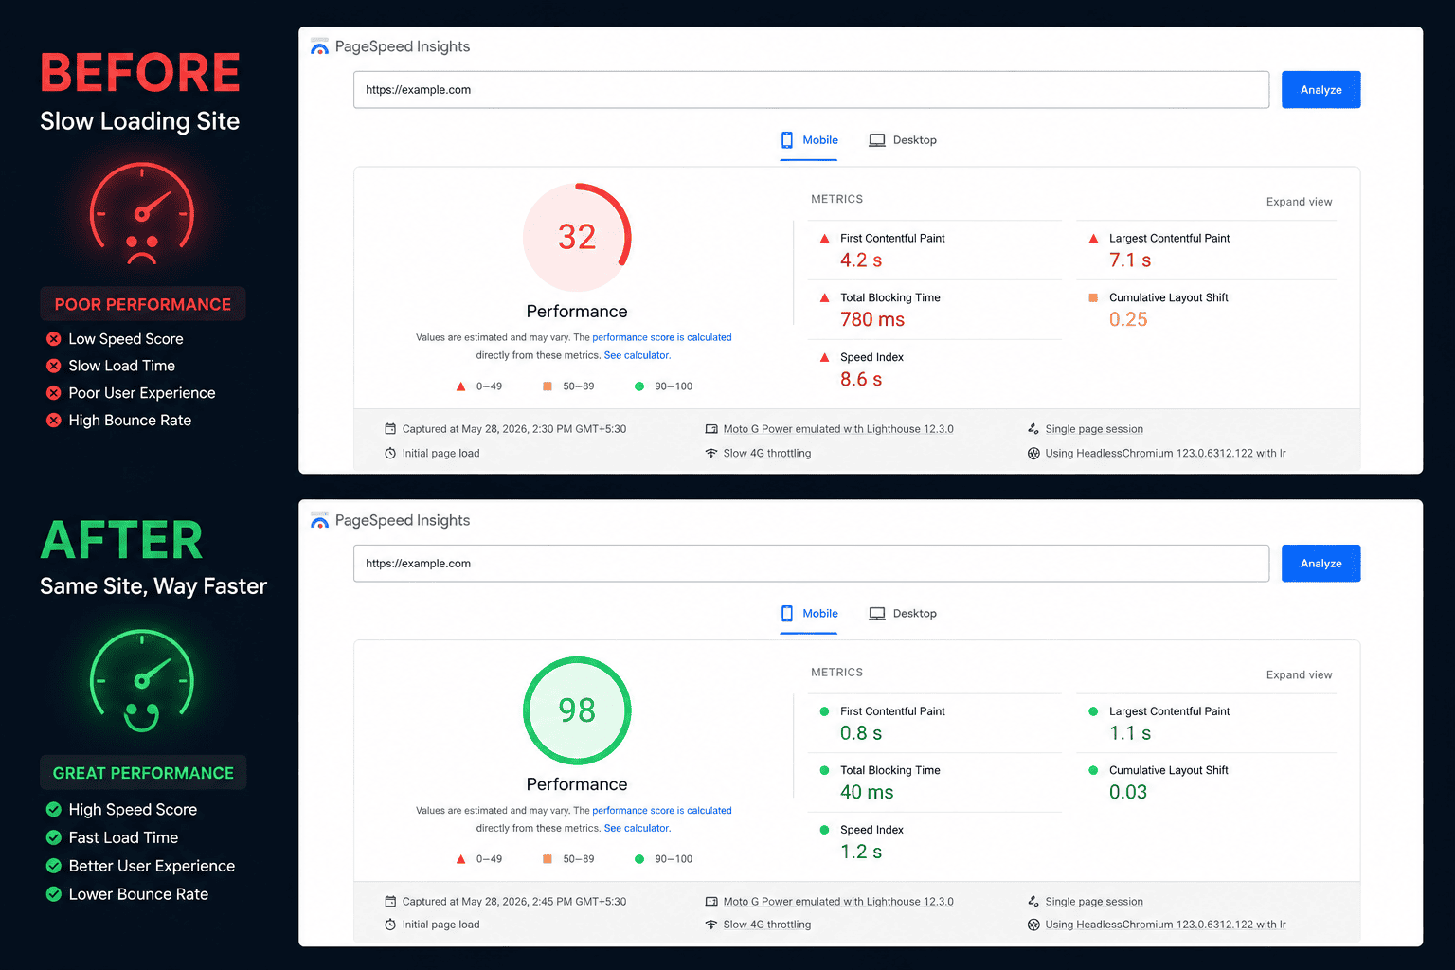This screenshot has height=970, width=1455.
Task: Click the red X icon beside High Bounce Rate
Action: tap(54, 421)
